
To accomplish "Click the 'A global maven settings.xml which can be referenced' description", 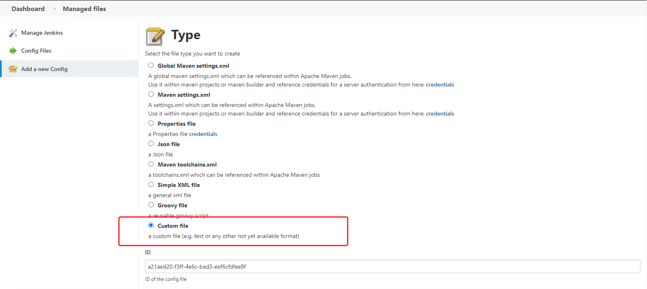I will [x=250, y=76].
